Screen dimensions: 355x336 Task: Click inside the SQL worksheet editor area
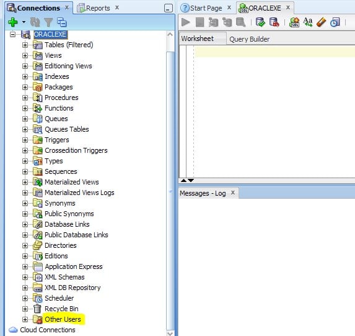tap(274, 111)
